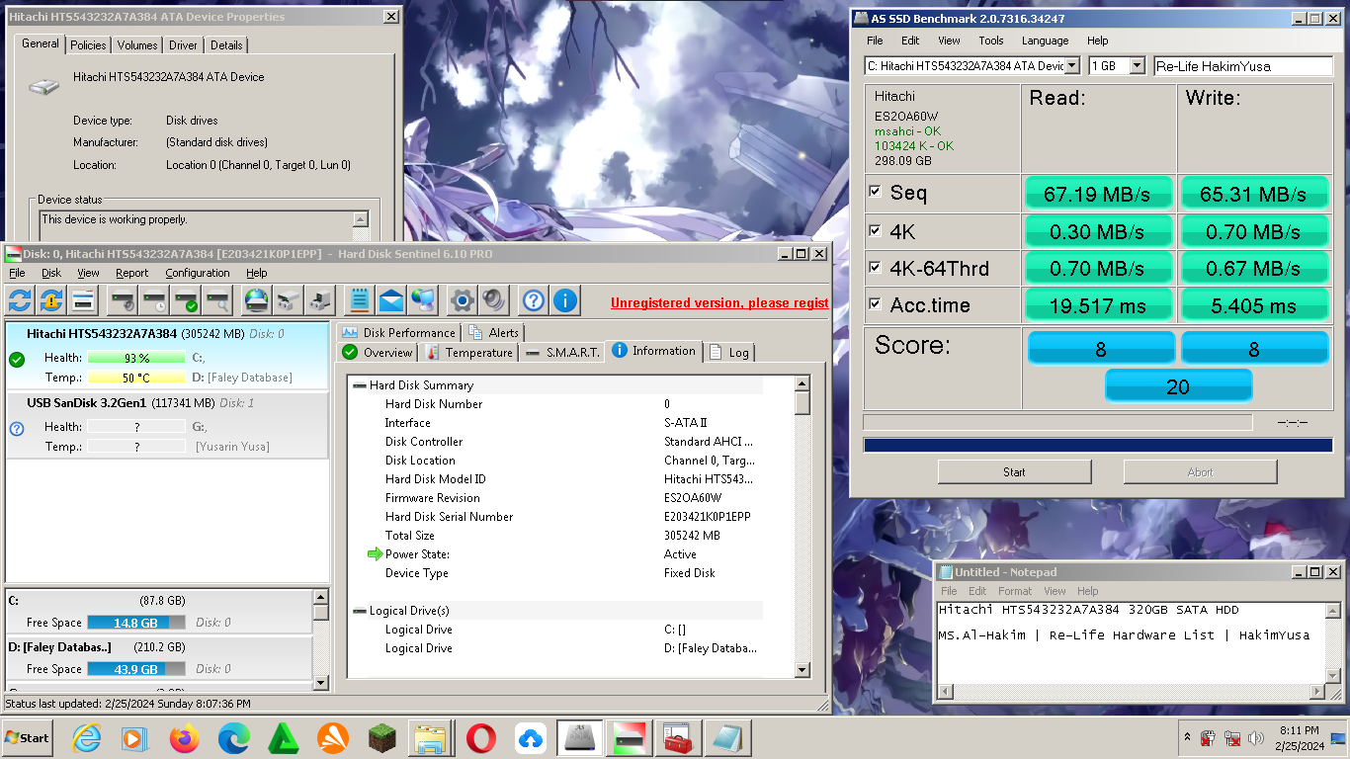The image size is (1350, 759).
Task: Open the S.M.A.R.T. tab in Hard Disk Sentinel
Action: 562,352
